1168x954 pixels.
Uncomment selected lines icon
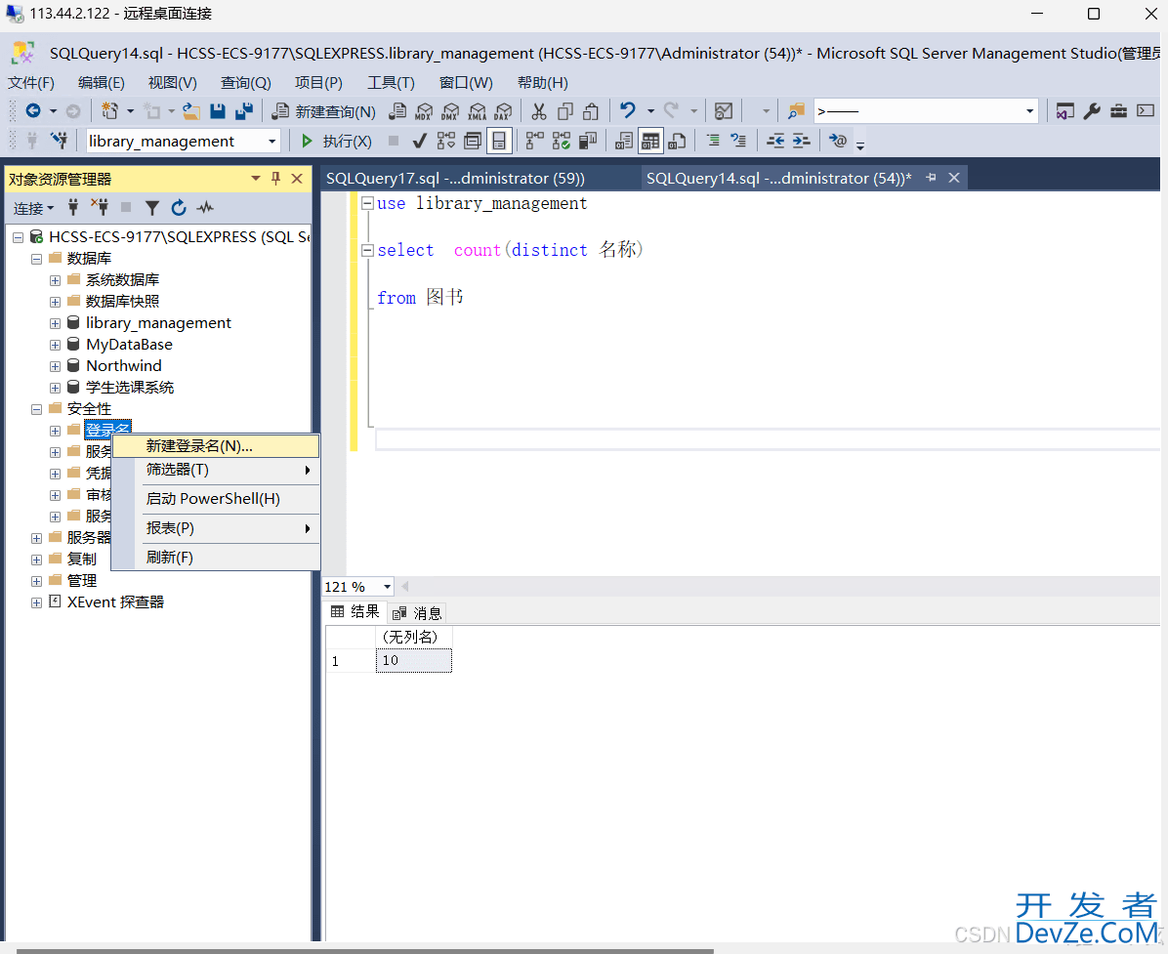[x=738, y=141]
